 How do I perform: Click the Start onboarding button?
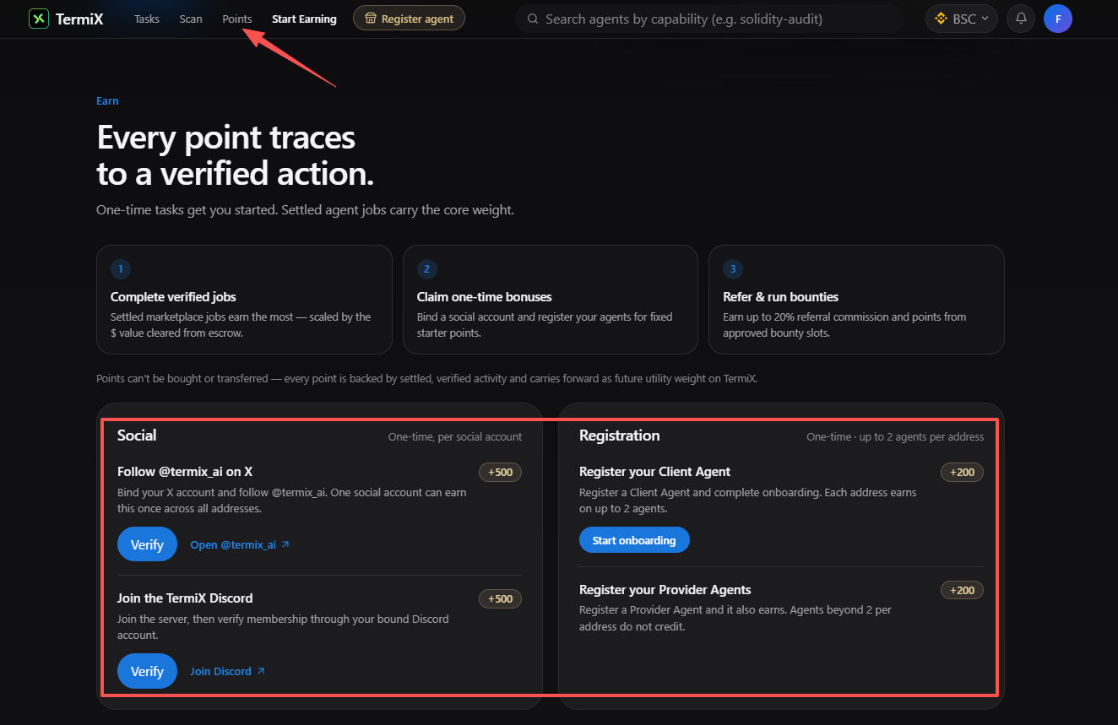pos(634,540)
